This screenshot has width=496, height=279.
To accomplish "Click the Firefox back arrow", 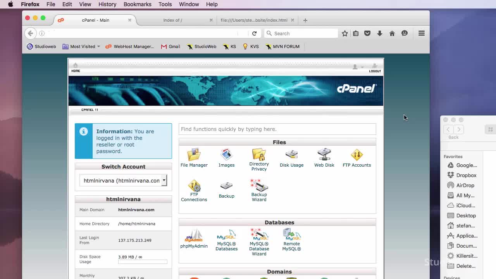I will pos(30,33).
